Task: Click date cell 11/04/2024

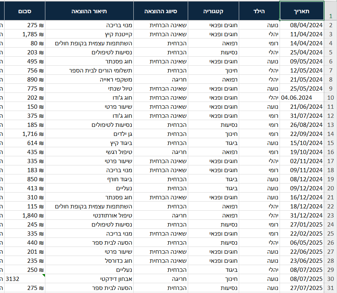Action: [302, 34]
